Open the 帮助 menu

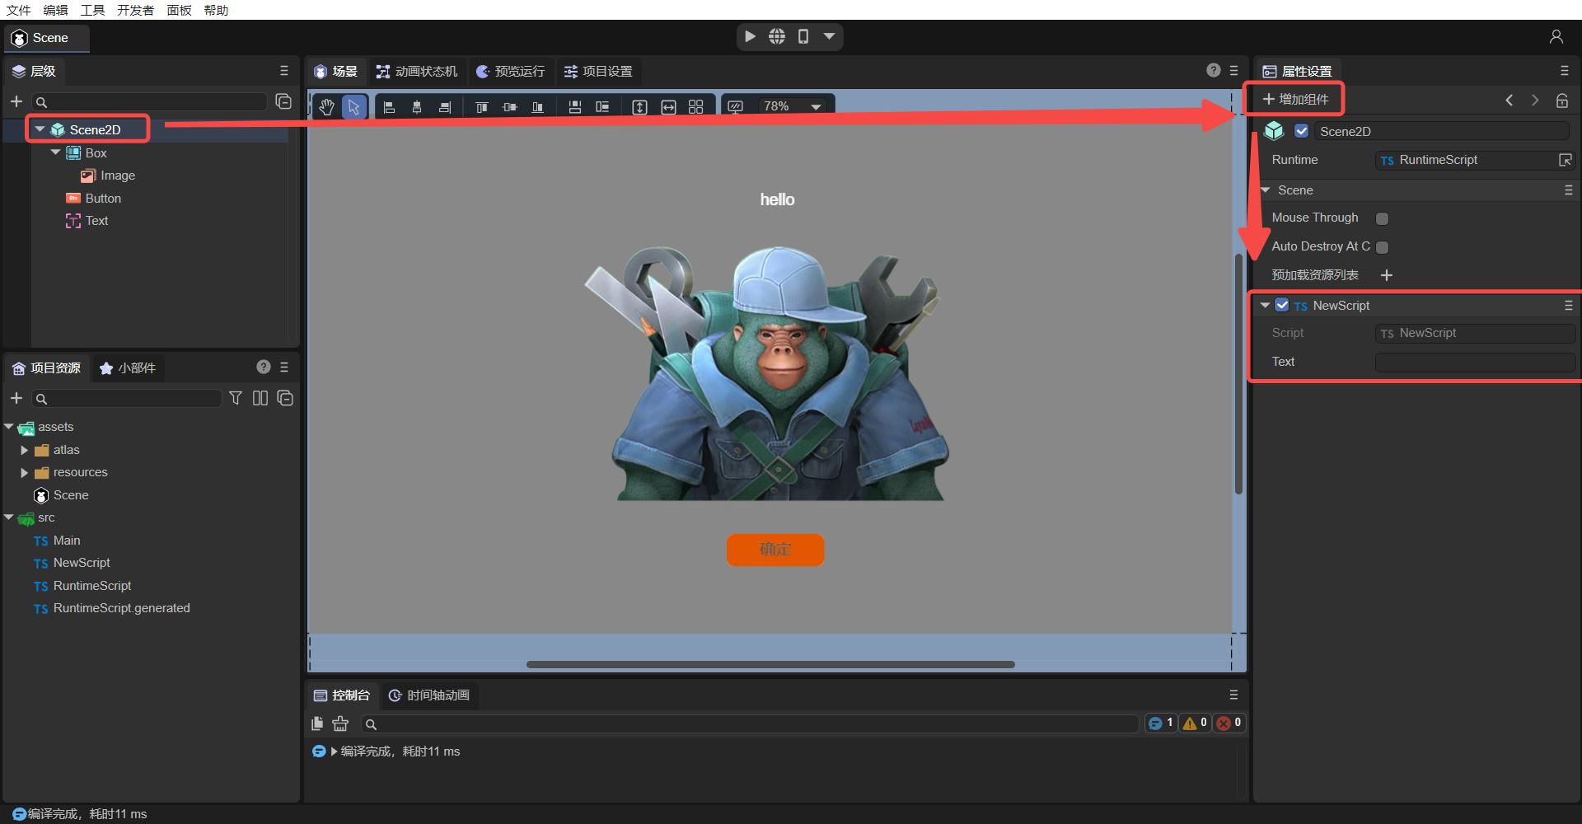coord(216,10)
